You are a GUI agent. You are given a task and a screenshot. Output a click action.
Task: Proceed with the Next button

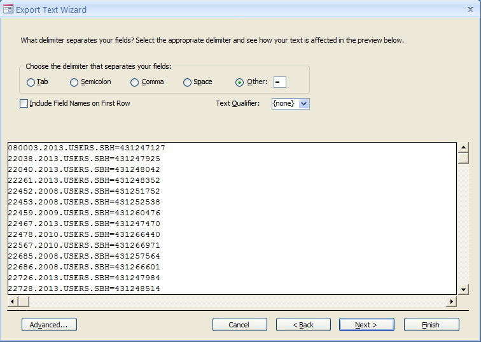pyautogui.click(x=366, y=325)
